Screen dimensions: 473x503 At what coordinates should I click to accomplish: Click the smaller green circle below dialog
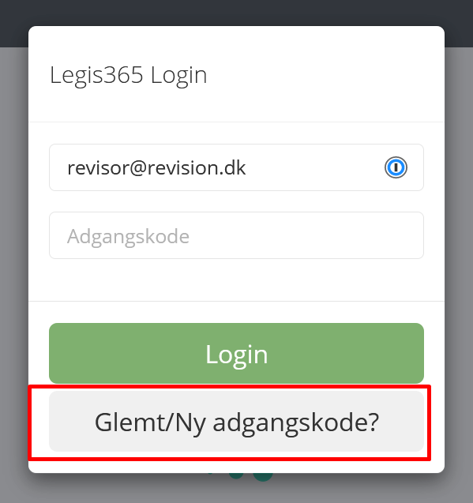(236, 475)
